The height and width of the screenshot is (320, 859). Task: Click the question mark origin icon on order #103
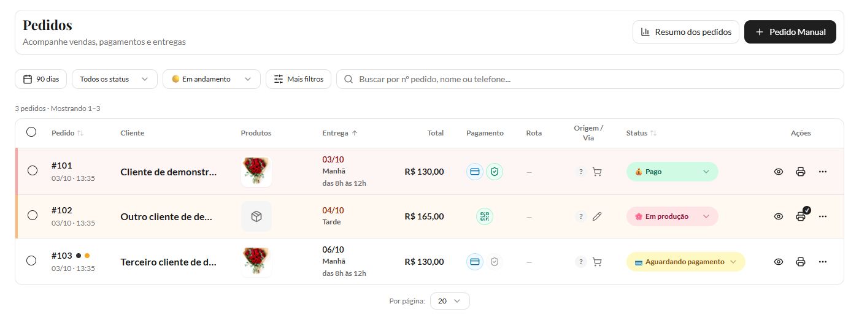click(x=580, y=262)
